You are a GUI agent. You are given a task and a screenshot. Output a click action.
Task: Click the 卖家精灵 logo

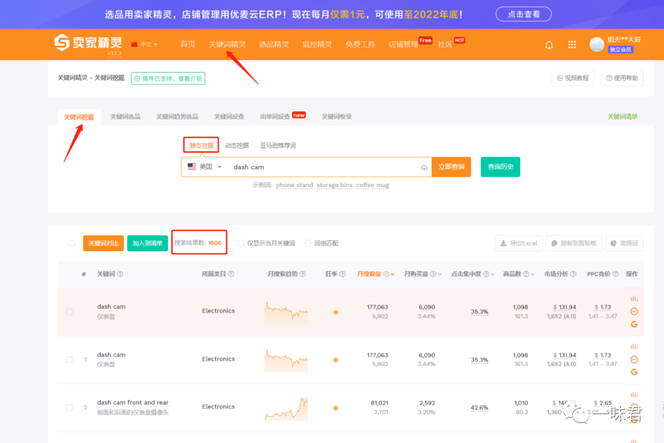tap(88, 43)
